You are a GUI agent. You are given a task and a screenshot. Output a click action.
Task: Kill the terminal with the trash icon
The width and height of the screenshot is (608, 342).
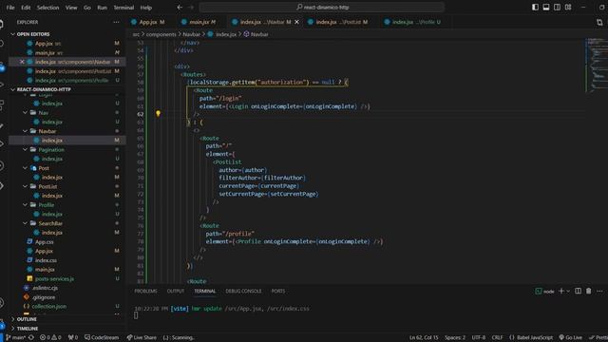tap(589, 292)
